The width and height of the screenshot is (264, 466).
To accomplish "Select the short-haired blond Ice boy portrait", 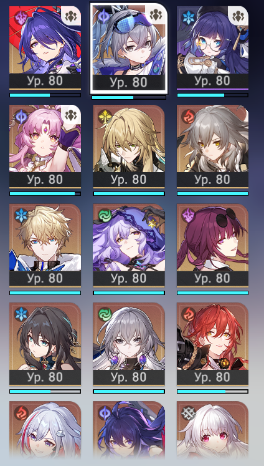I will click(45, 237).
